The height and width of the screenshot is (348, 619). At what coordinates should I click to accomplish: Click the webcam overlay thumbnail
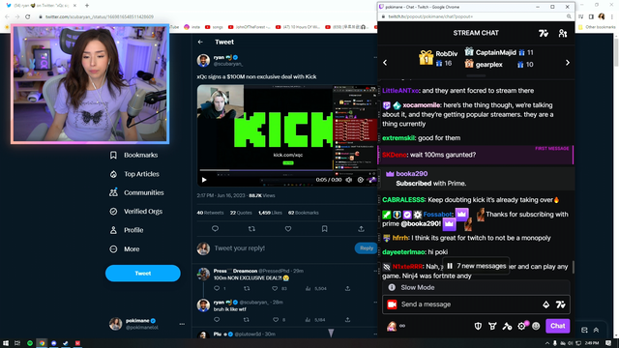pyautogui.click(x=90, y=84)
